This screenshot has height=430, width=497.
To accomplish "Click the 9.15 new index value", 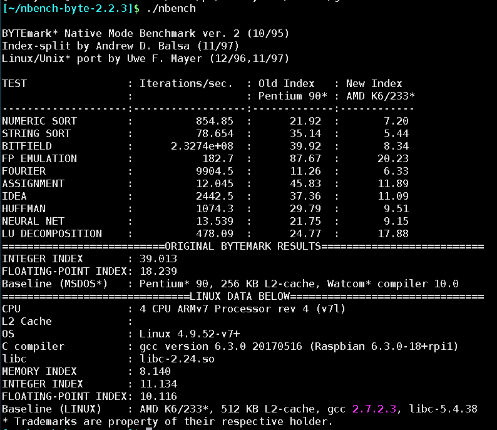I will tap(396, 221).
